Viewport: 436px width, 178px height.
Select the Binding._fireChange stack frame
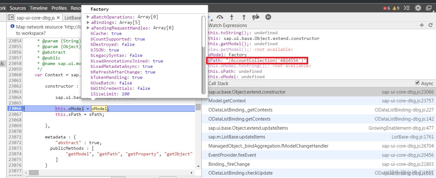319,164
